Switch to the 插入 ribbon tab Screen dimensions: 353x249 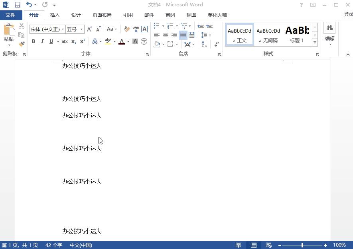coord(55,15)
